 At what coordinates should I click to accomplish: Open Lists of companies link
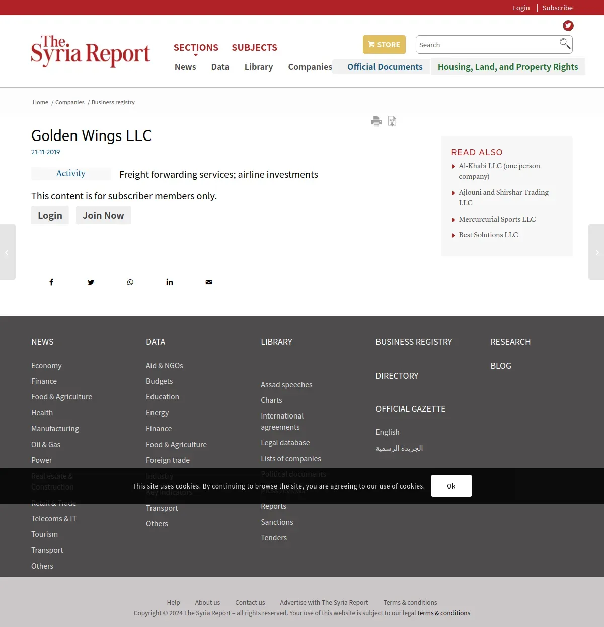tap(291, 459)
